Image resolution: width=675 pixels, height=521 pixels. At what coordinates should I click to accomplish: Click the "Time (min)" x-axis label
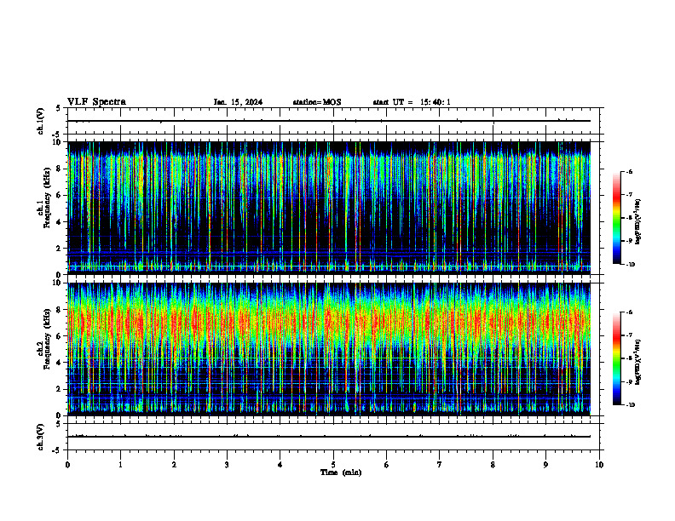341,472
